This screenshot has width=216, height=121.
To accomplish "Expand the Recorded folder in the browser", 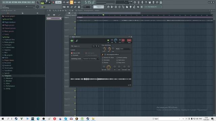I will 7,63.
